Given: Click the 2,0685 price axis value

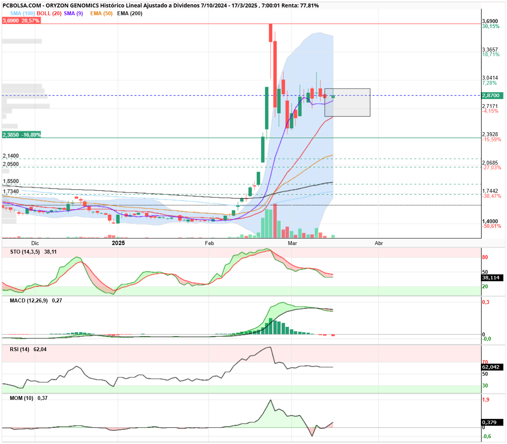Looking at the screenshot, I should pyautogui.click(x=490, y=163).
